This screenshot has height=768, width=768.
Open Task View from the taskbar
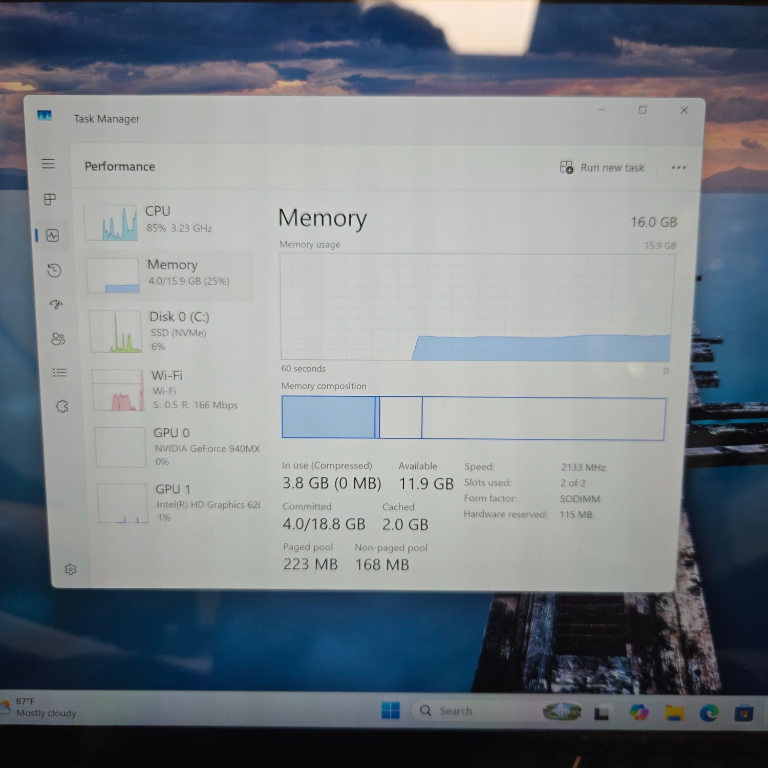coord(601,712)
